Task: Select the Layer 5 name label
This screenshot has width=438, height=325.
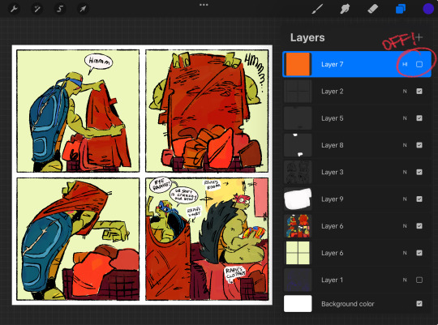Action: [x=332, y=118]
